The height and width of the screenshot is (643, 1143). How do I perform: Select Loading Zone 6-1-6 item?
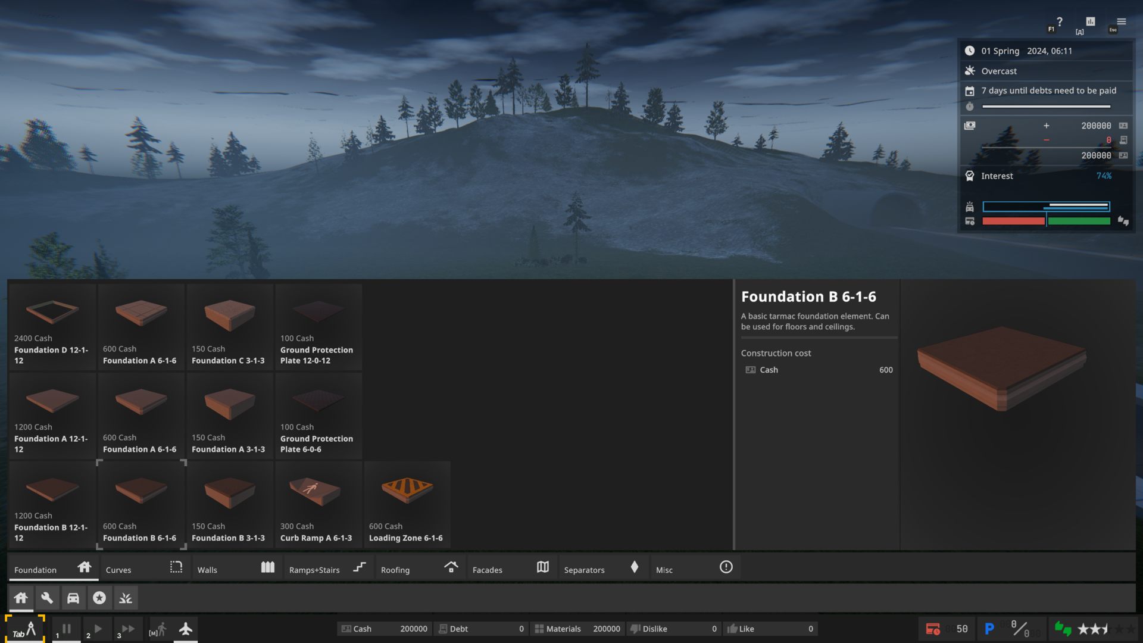coord(407,505)
